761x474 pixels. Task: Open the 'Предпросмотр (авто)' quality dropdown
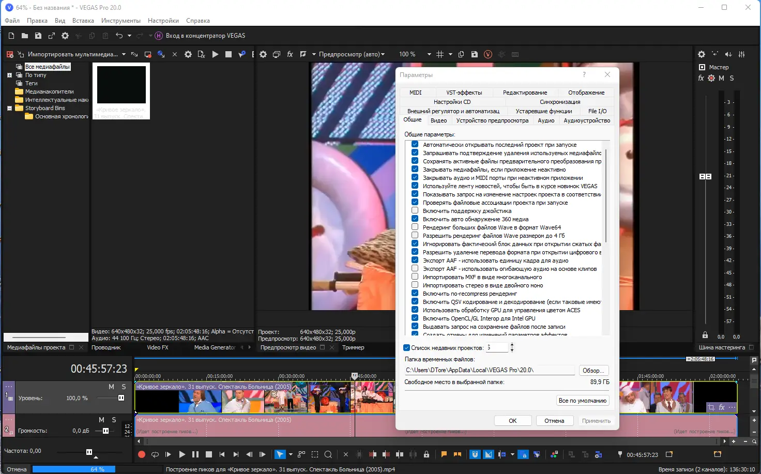point(352,54)
